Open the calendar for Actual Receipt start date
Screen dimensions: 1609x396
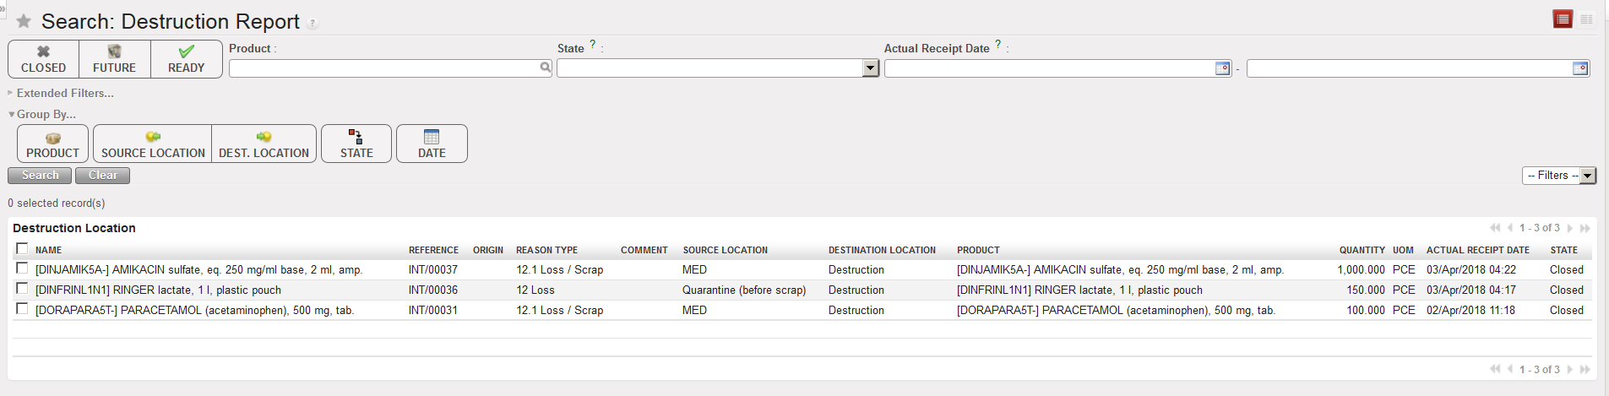click(x=1222, y=68)
